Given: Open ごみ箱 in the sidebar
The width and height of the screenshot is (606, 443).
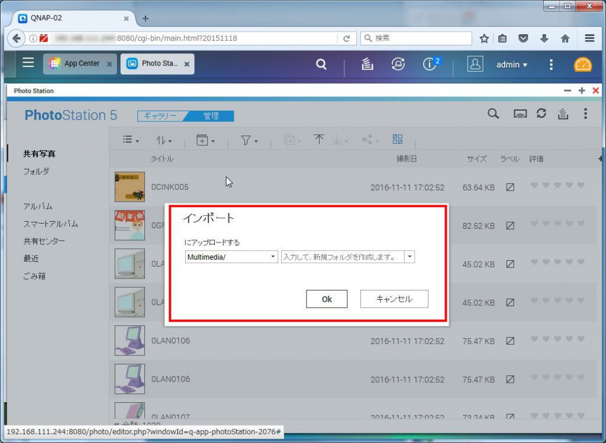Looking at the screenshot, I should (x=34, y=276).
